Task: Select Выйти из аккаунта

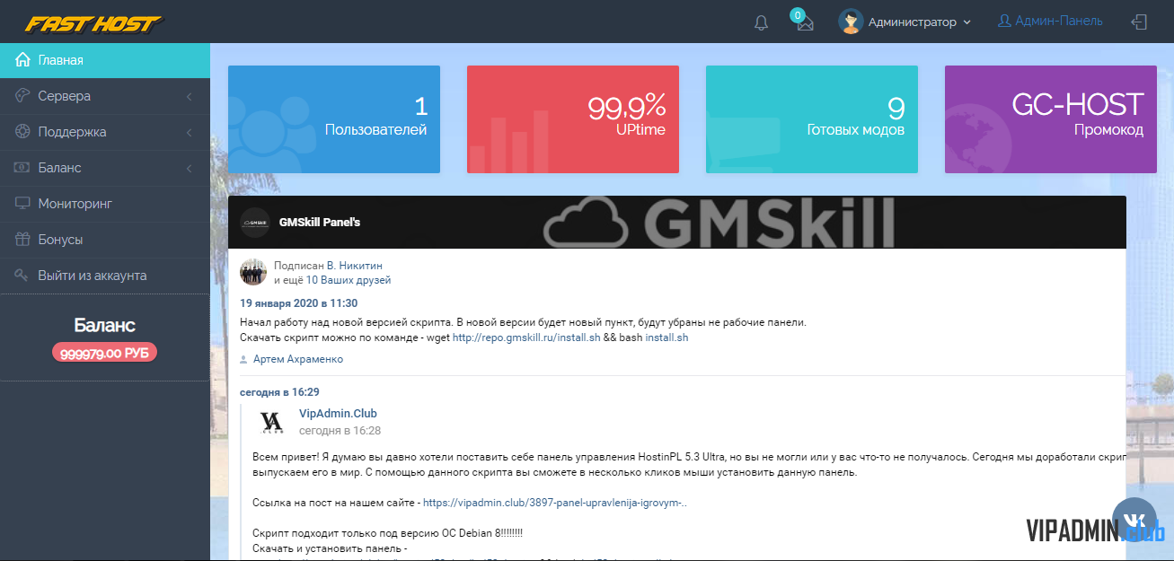Action: pos(105,276)
